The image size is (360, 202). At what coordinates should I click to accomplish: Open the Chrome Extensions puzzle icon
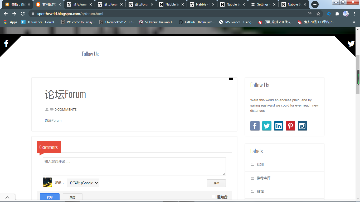point(337,14)
